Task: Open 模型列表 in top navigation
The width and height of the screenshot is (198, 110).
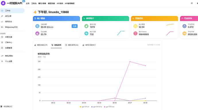Action: tap(51, 3)
